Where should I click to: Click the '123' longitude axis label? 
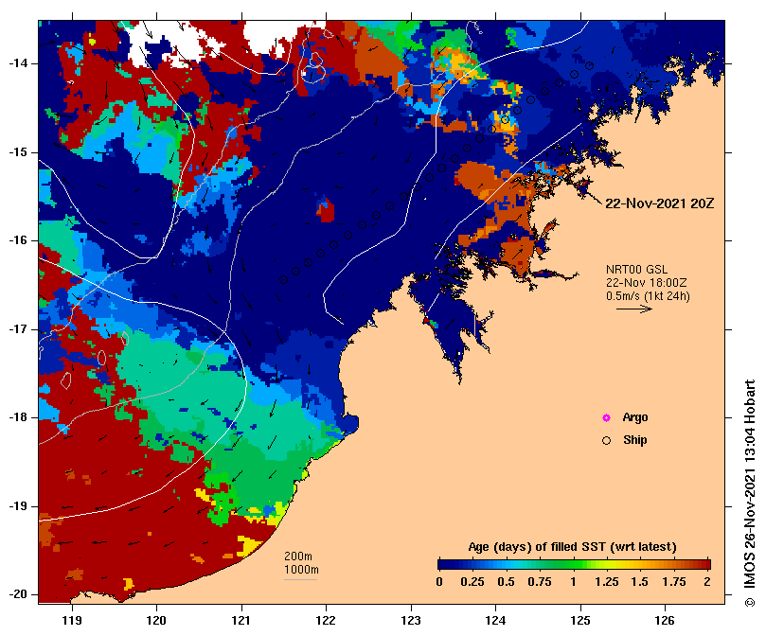(x=411, y=621)
